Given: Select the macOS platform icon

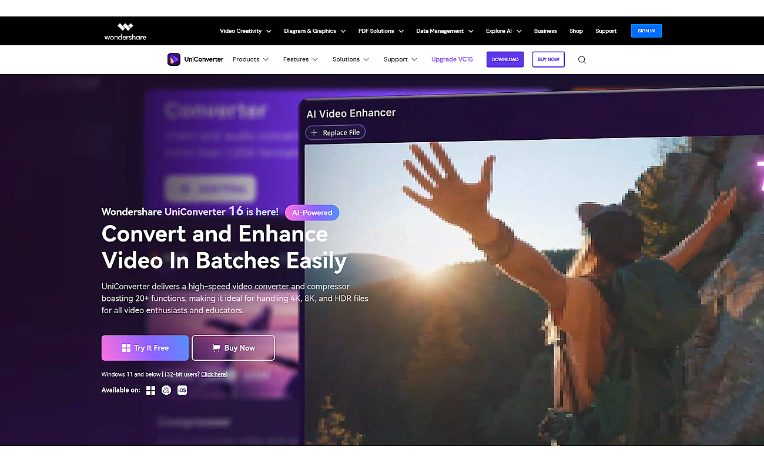Looking at the screenshot, I should (166, 390).
